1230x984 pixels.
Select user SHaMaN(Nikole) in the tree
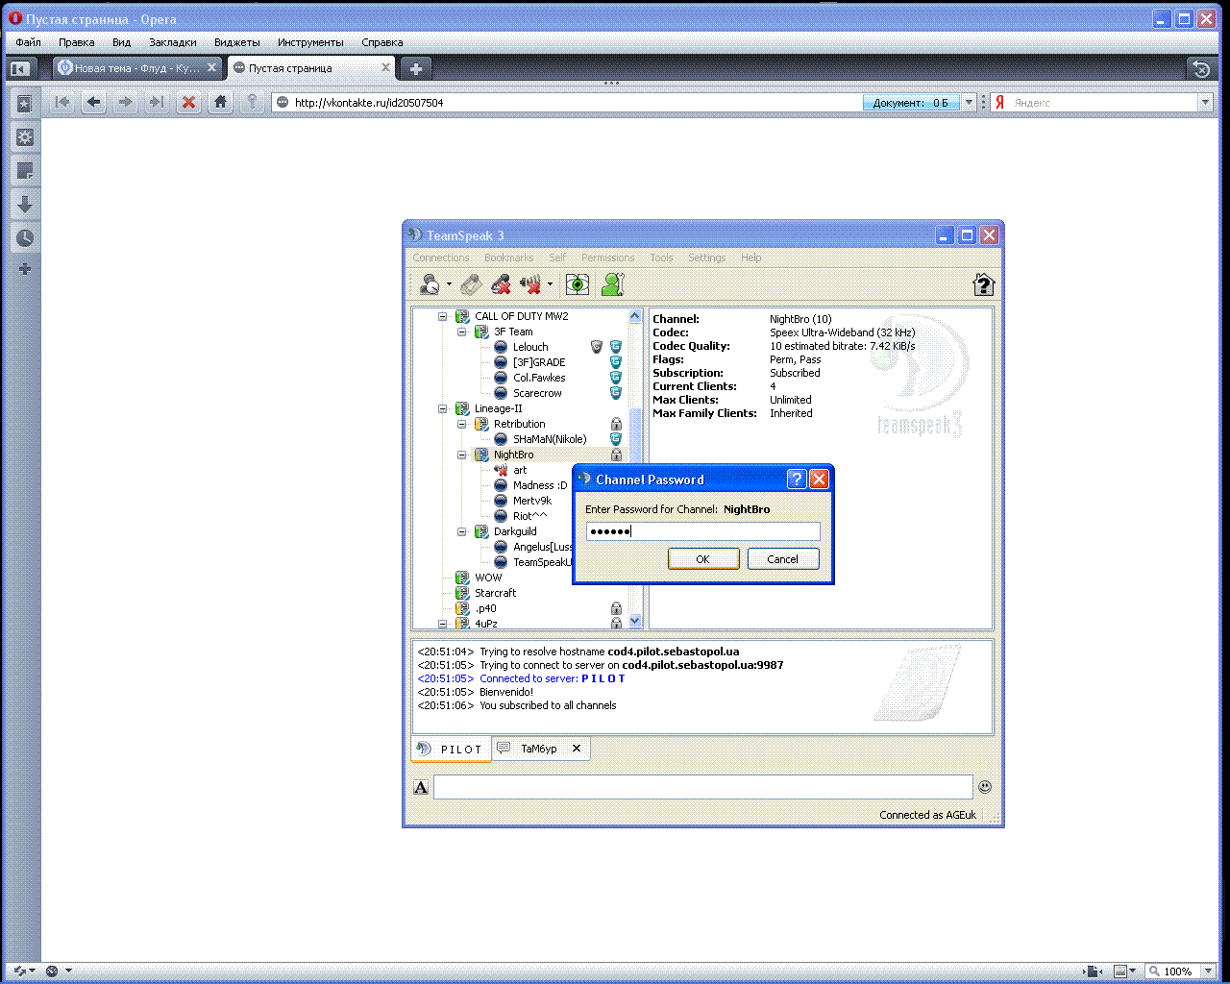(x=550, y=439)
